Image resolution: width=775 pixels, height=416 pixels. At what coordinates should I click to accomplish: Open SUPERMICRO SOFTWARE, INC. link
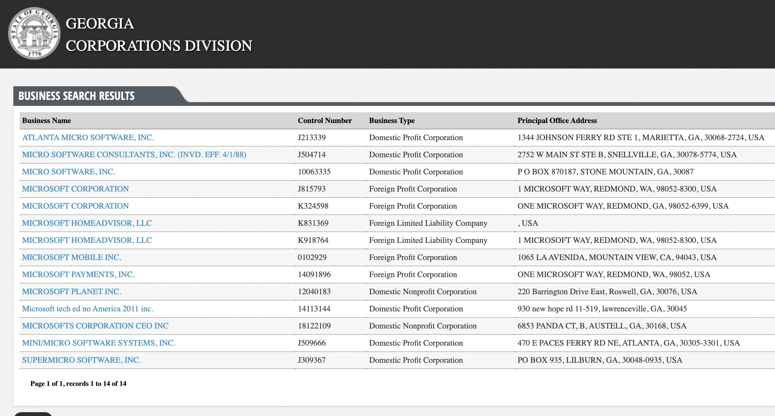point(81,360)
